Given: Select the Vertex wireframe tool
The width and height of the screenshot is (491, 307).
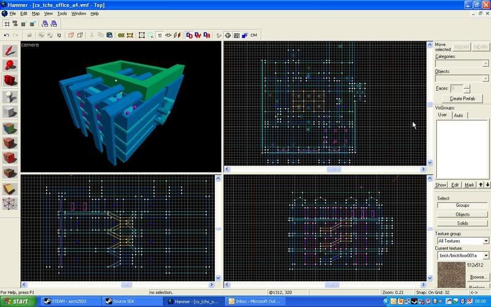Looking at the screenshot, I should [10, 203].
